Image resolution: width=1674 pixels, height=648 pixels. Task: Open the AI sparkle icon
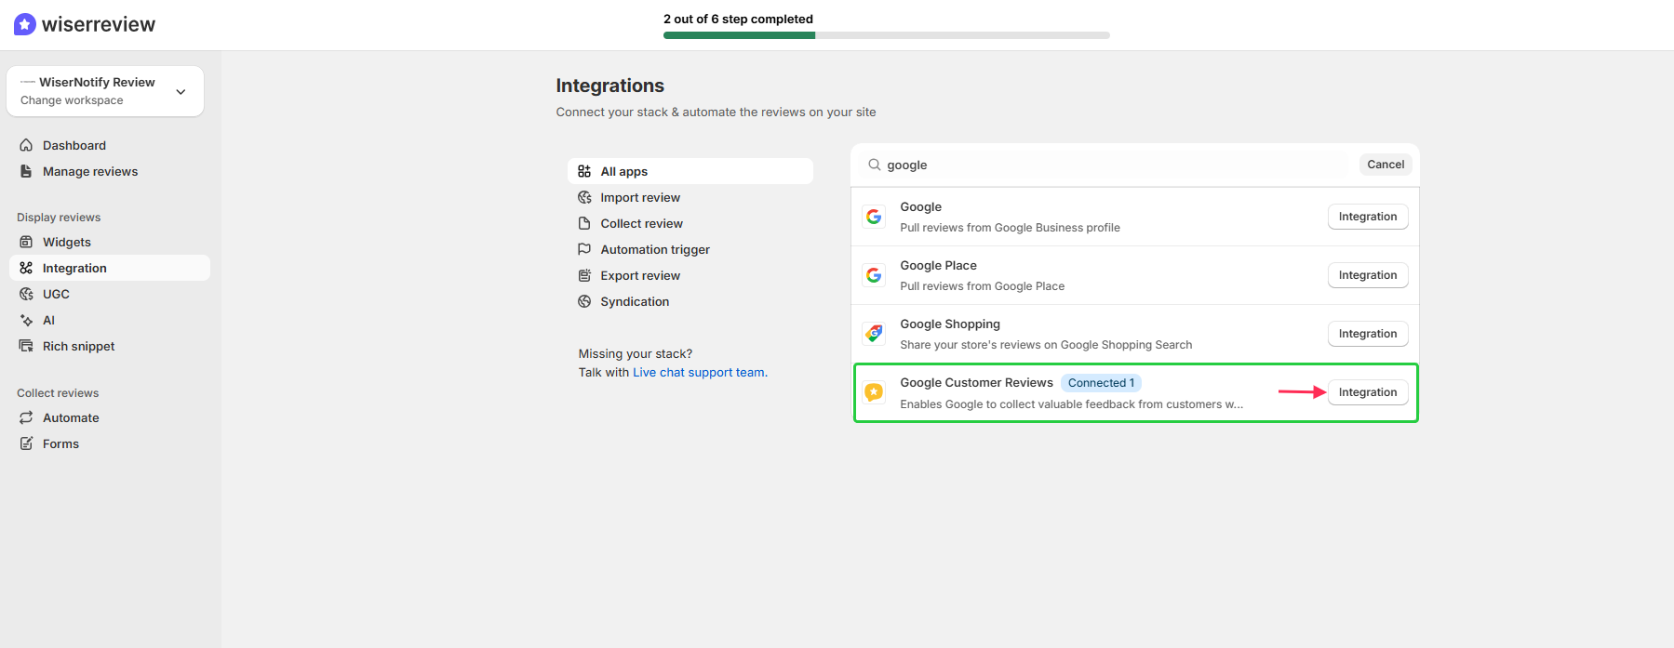pos(26,320)
